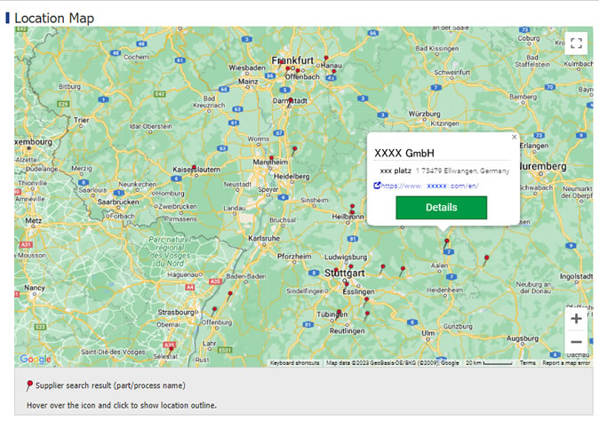This screenshot has width=599, height=421.
Task: Toggle fullscreen view of the map
Action: point(576,44)
